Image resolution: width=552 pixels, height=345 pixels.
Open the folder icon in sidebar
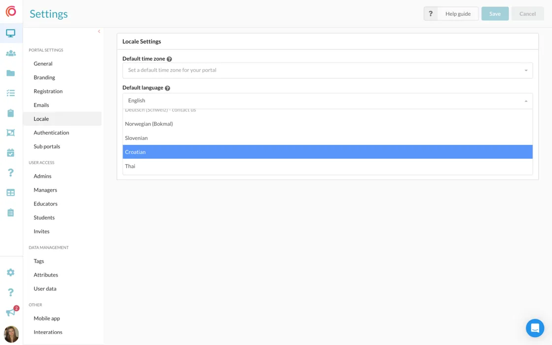click(x=11, y=73)
